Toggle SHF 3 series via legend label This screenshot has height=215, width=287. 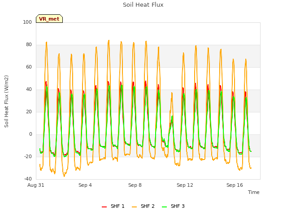(178, 206)
